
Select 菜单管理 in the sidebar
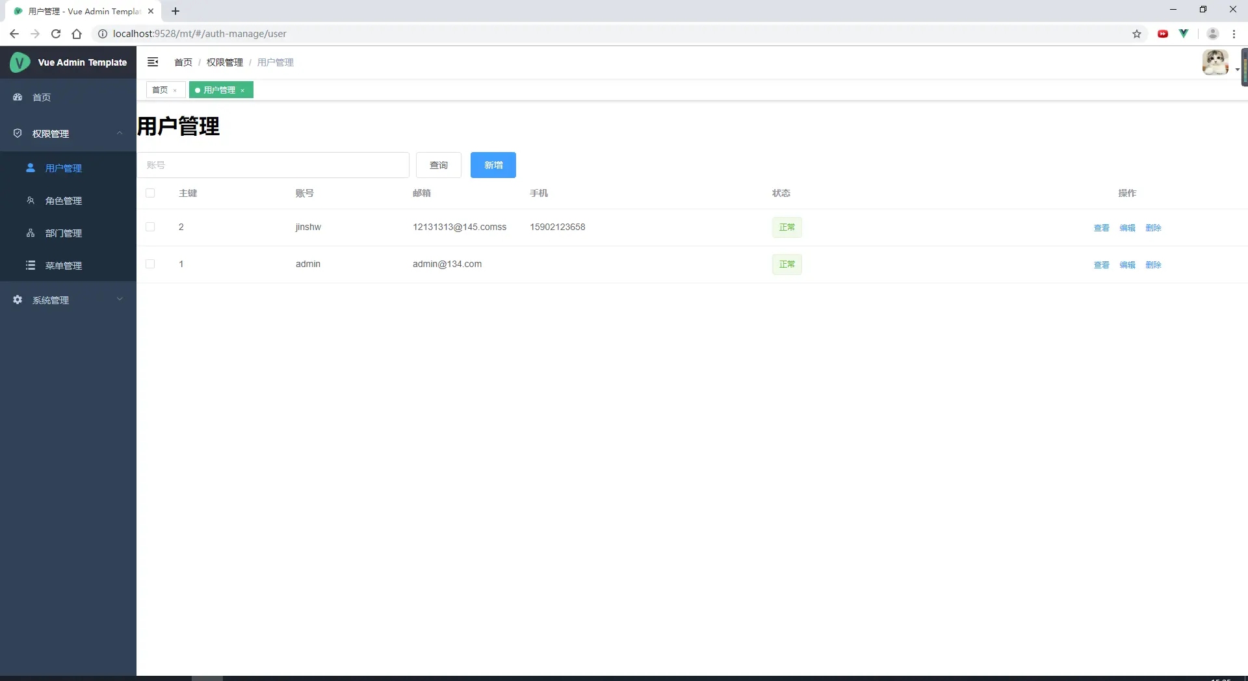click(x=68, y=265)
